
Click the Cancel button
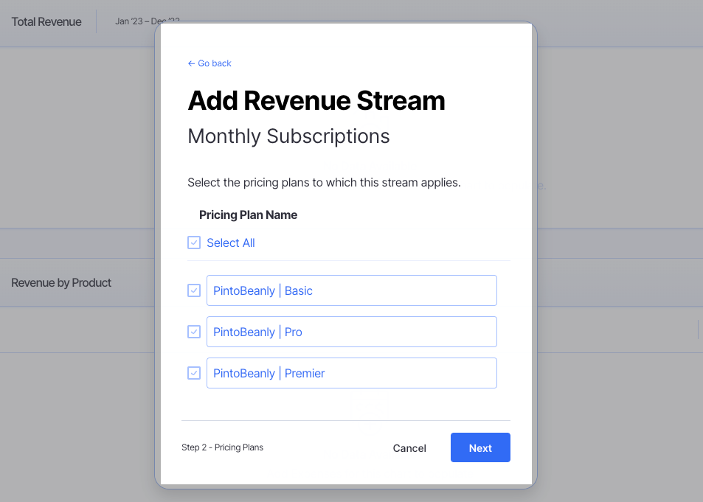[x=409, y=447]
